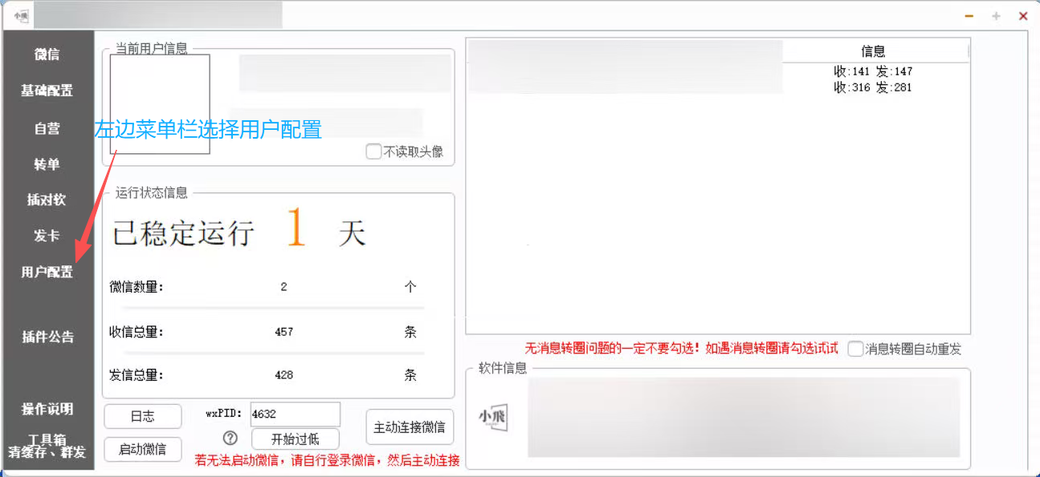Screen dimensions: 1040x477
Task: Select the 转单 sidebar entry
Action: point(47,164)
